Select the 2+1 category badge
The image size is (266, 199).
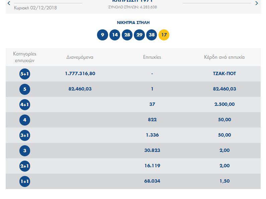tap(25, 166)
